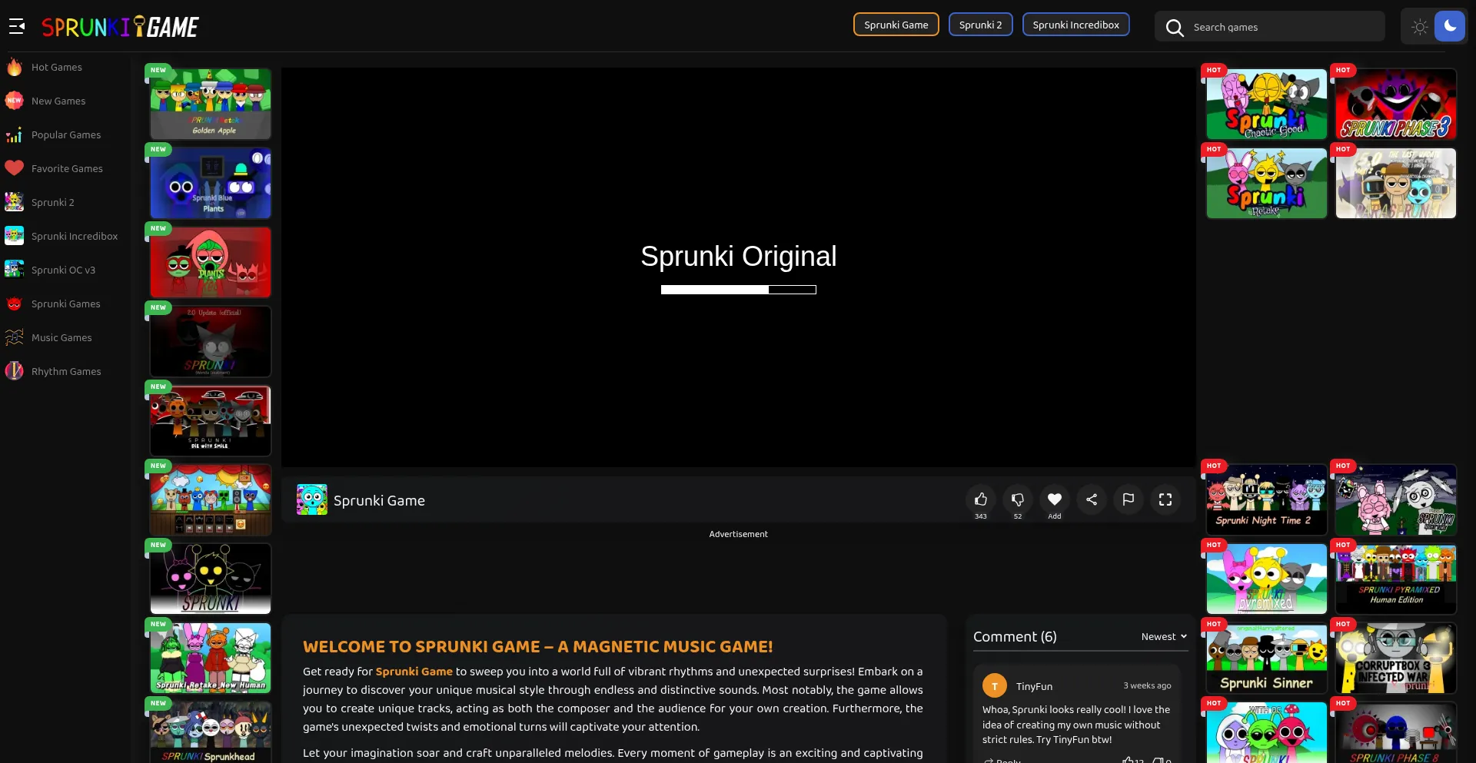The width and height of the screenshot is (1476, 763).
Task: Open Hot Games in sidebar
Action: click(56, 68)
